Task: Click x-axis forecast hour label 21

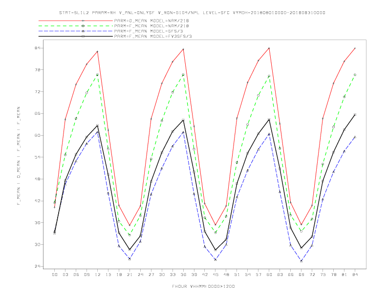Action: click(129, 275)
